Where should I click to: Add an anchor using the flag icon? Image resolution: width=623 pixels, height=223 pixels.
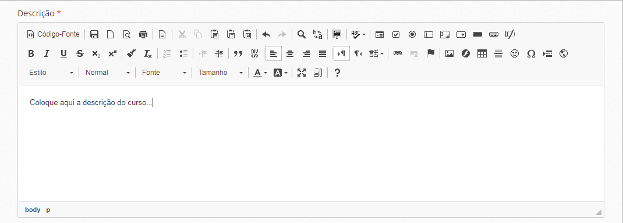pyautogui.click(x=430, y=53)
